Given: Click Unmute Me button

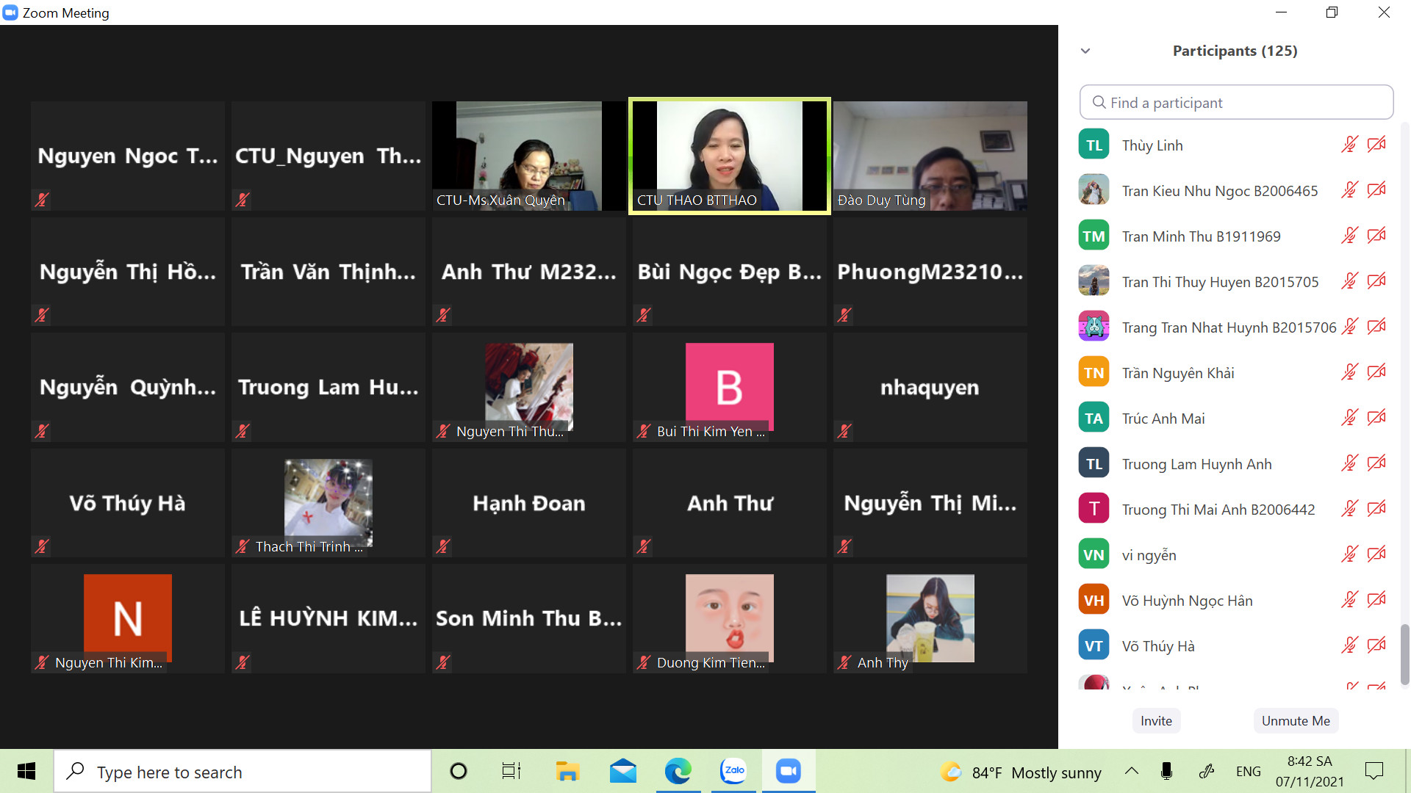Looking at the screenshot, I should tap(1295, 721).
